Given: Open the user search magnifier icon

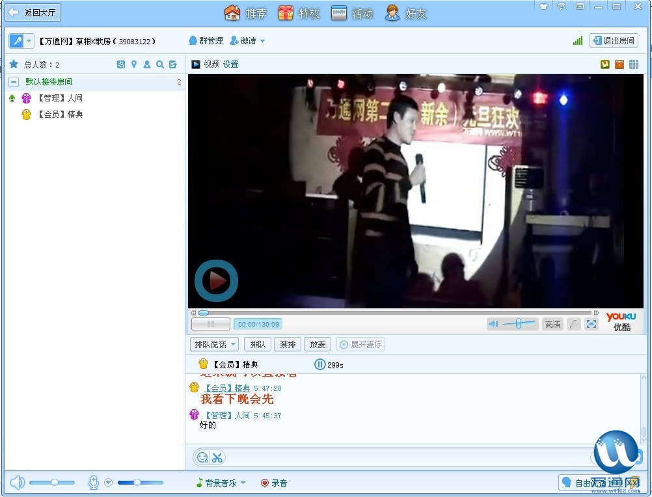Looking at the screenshot, I should click(x=160, y=64).
